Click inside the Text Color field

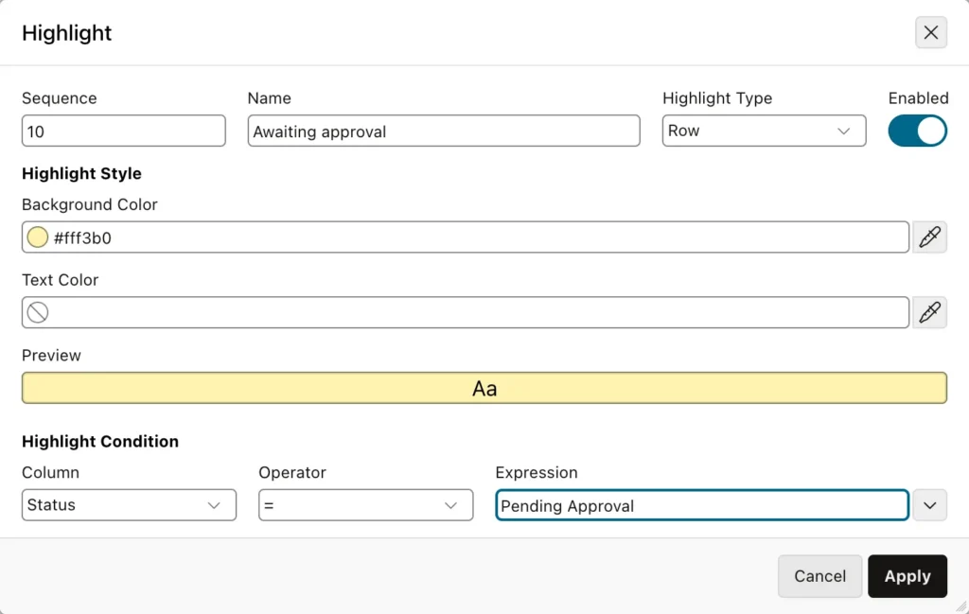point(465,312)
